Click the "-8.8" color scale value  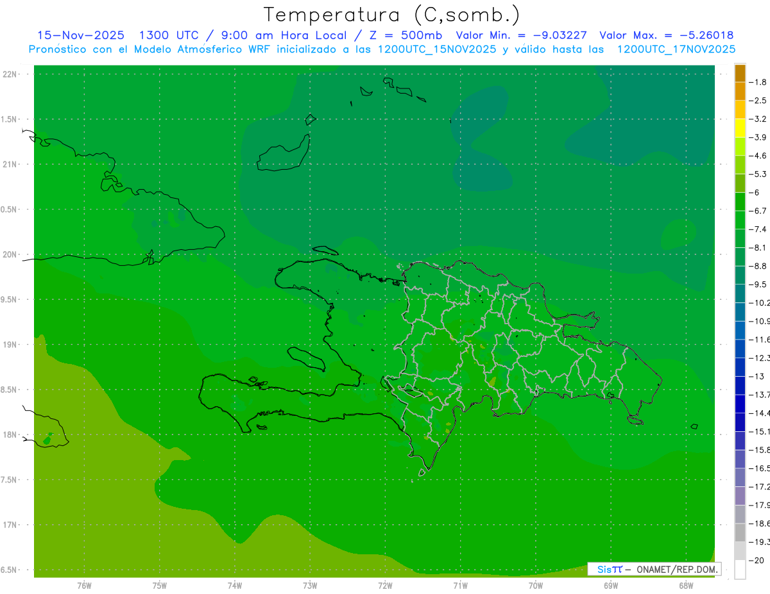[758, 266]
